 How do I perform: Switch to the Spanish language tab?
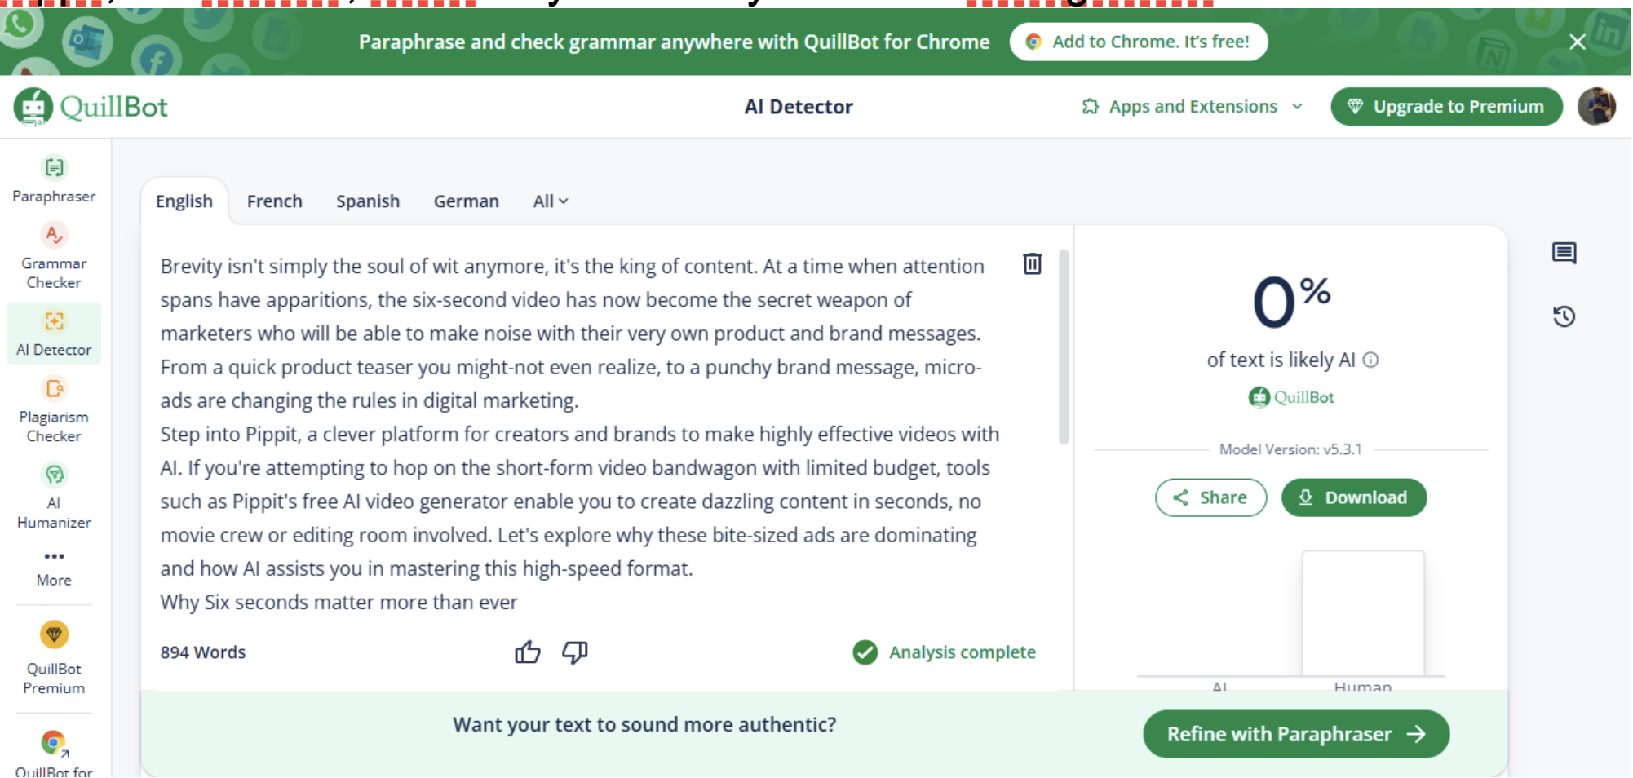pos(367,201)
